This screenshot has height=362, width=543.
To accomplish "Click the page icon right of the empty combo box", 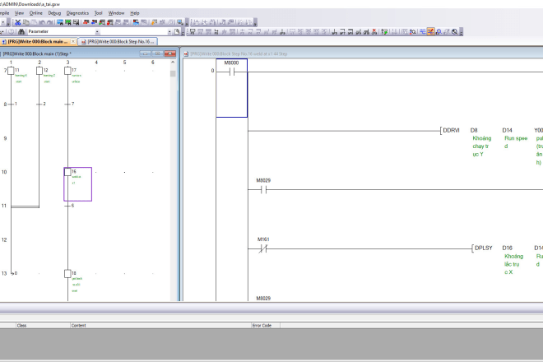I will (x=177, y=31).
